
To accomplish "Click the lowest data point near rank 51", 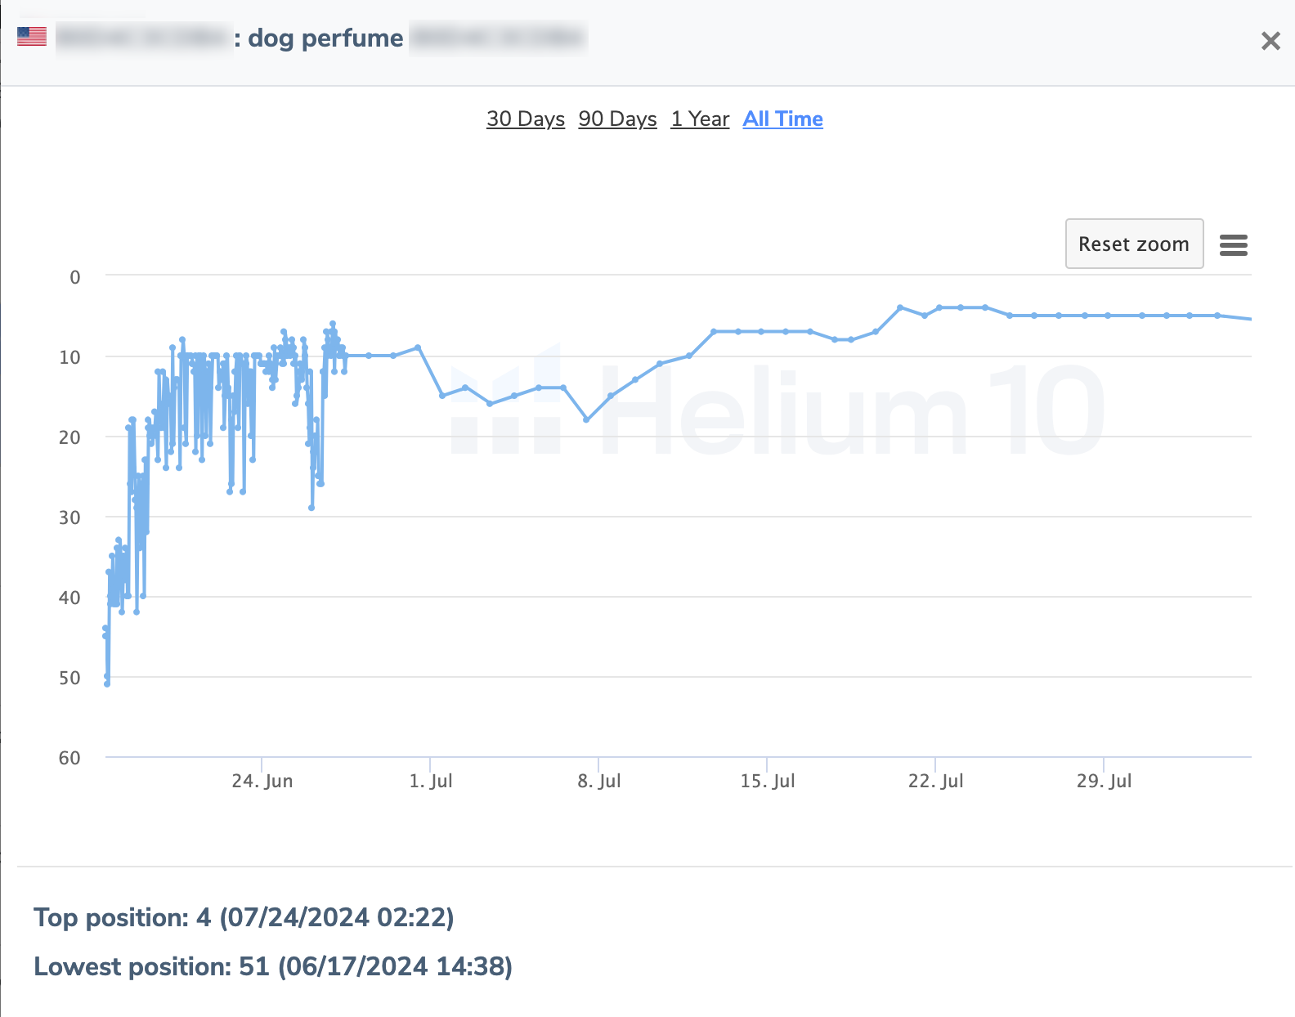I will click(x=107, y=683).
